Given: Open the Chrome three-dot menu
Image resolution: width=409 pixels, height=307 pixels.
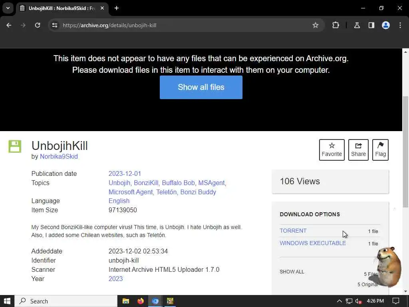Looking at the screenshot, I should (400, 25).
